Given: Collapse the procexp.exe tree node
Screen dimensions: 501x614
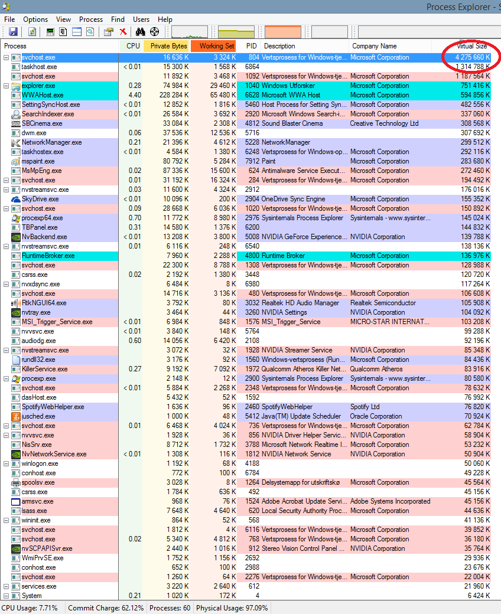Looking at the screenshot, I should click(x=6, y=378).
